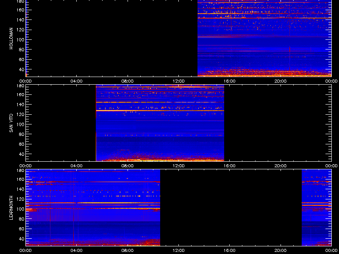This screenshot has width=339, height=254.
Task: Click the 04:00 tick label under San Vito panel
Action: (77, 166)
